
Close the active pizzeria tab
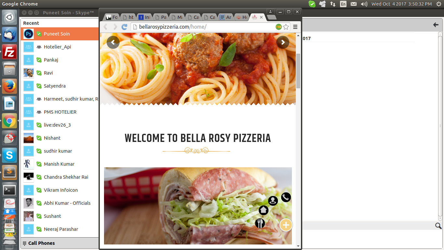(261, 17)
